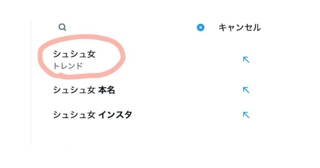
Task: Insert the 本名 query using its blue arrow
Action: point(246,90)
